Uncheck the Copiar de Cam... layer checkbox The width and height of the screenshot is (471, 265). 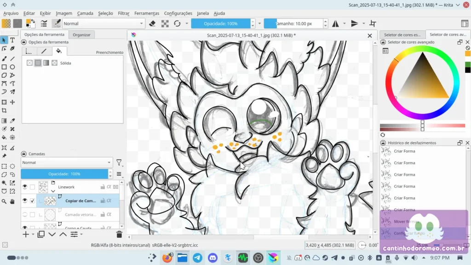pos(33,201)
